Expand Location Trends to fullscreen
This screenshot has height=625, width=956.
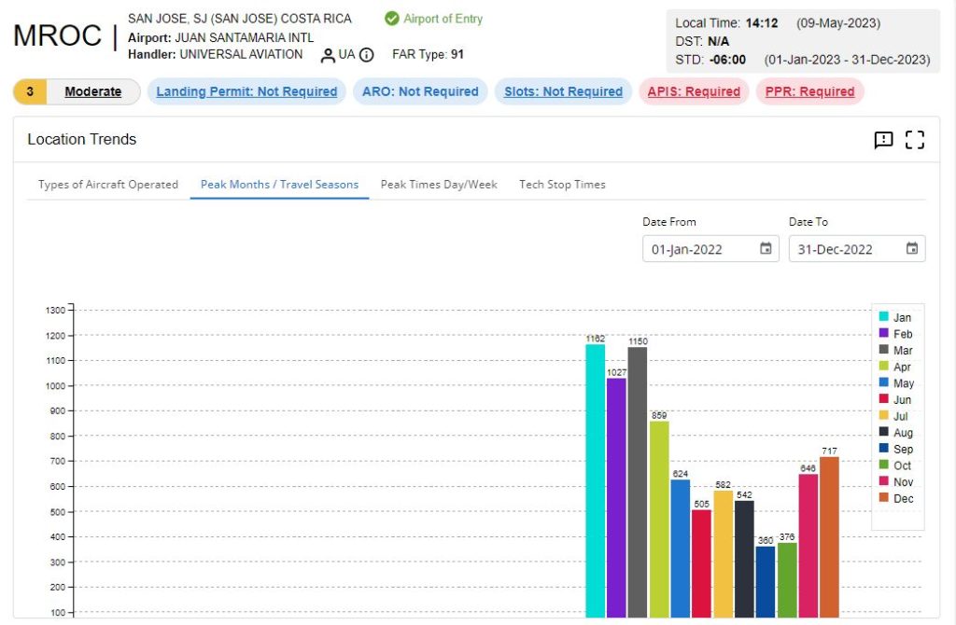pos(915,140)
